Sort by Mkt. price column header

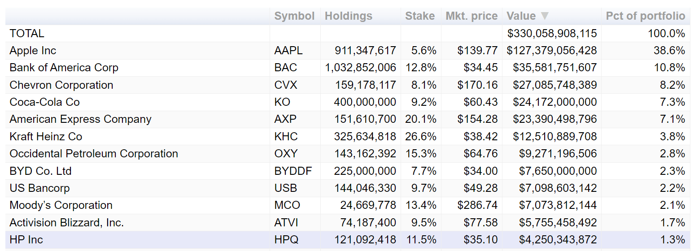[x=471, y=16]
